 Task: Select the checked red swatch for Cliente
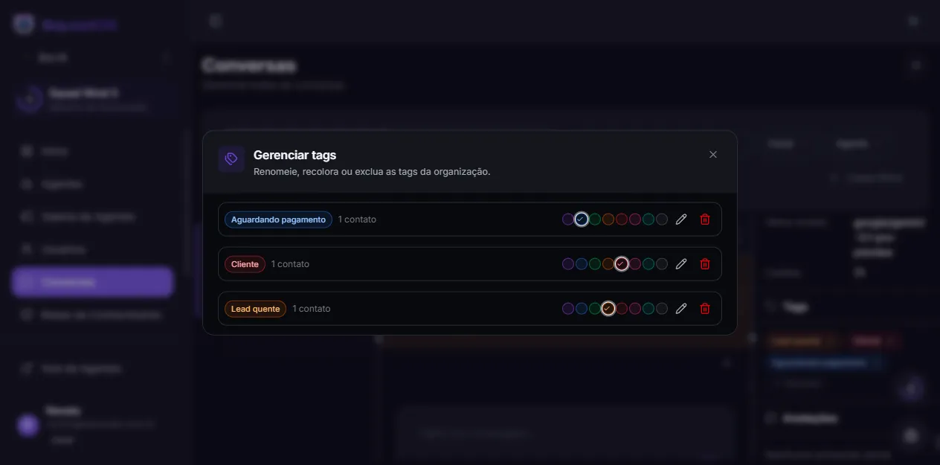click(622, 264)
